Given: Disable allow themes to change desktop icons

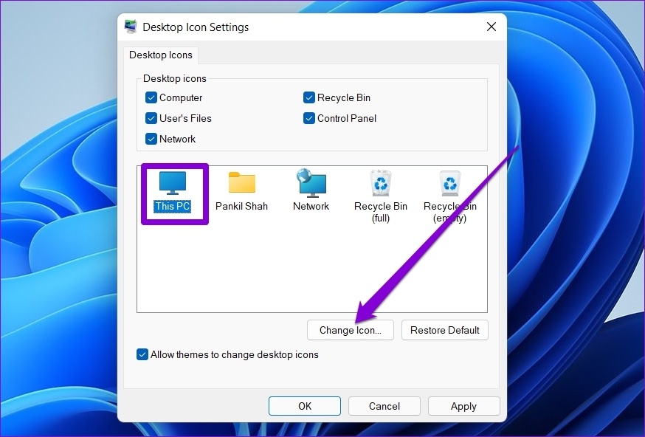Looking at the screenshot, I should pos(142,354).
